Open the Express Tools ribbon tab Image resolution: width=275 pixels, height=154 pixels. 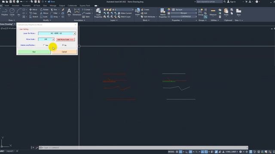pyautogui.click(x=85, y=6)
